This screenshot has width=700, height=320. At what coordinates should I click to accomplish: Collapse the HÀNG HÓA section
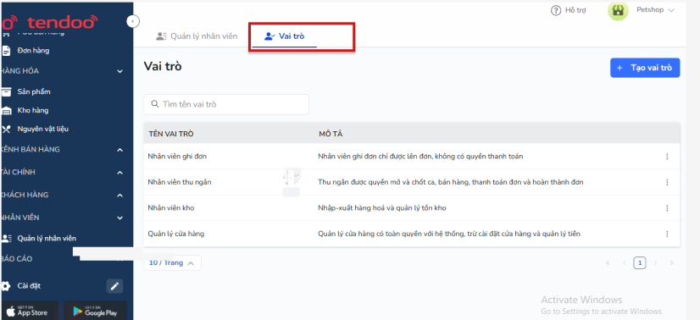click(x=119, y=71)
